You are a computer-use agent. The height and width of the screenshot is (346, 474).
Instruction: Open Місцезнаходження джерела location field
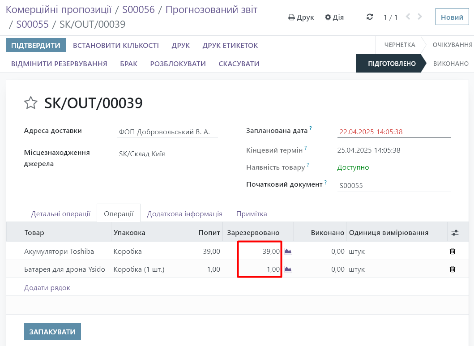pyautogui.click(x=167, y=154)
